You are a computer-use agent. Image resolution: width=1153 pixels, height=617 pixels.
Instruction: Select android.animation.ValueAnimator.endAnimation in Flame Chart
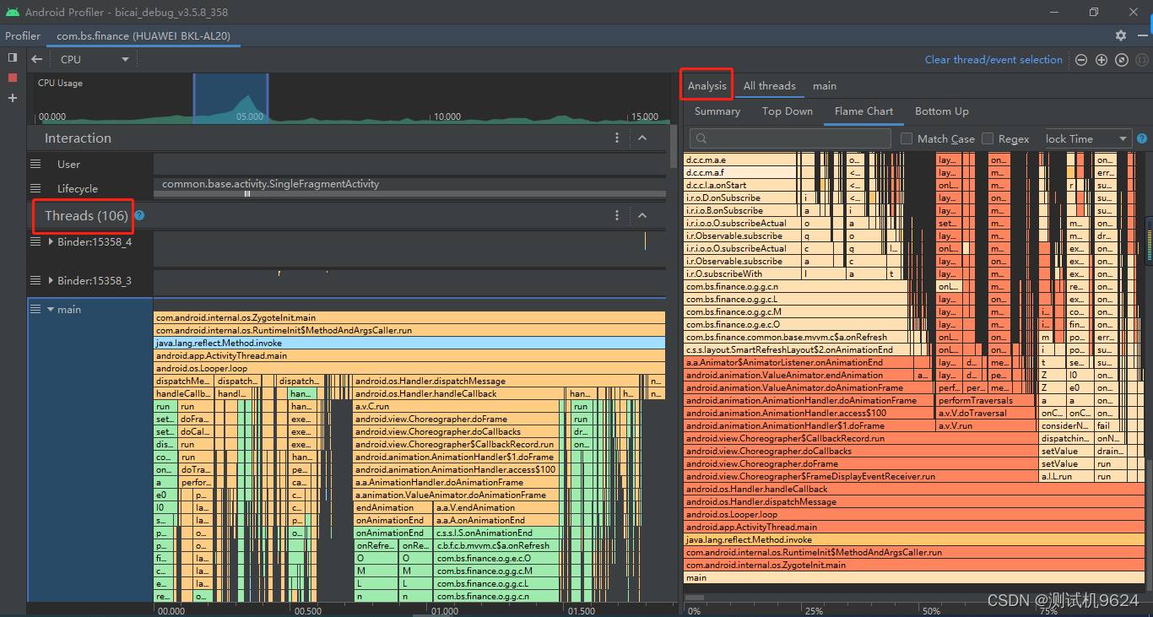(800, 375)
